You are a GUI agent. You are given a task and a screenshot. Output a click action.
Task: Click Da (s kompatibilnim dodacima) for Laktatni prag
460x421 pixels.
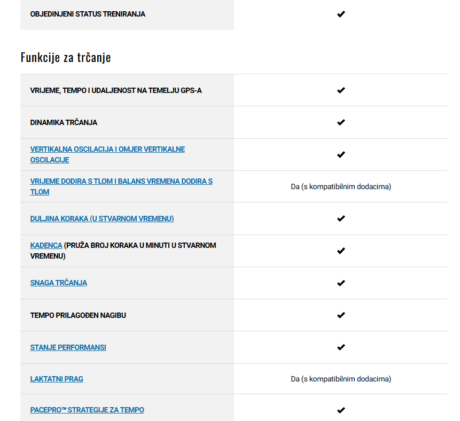tap(341, 379)
